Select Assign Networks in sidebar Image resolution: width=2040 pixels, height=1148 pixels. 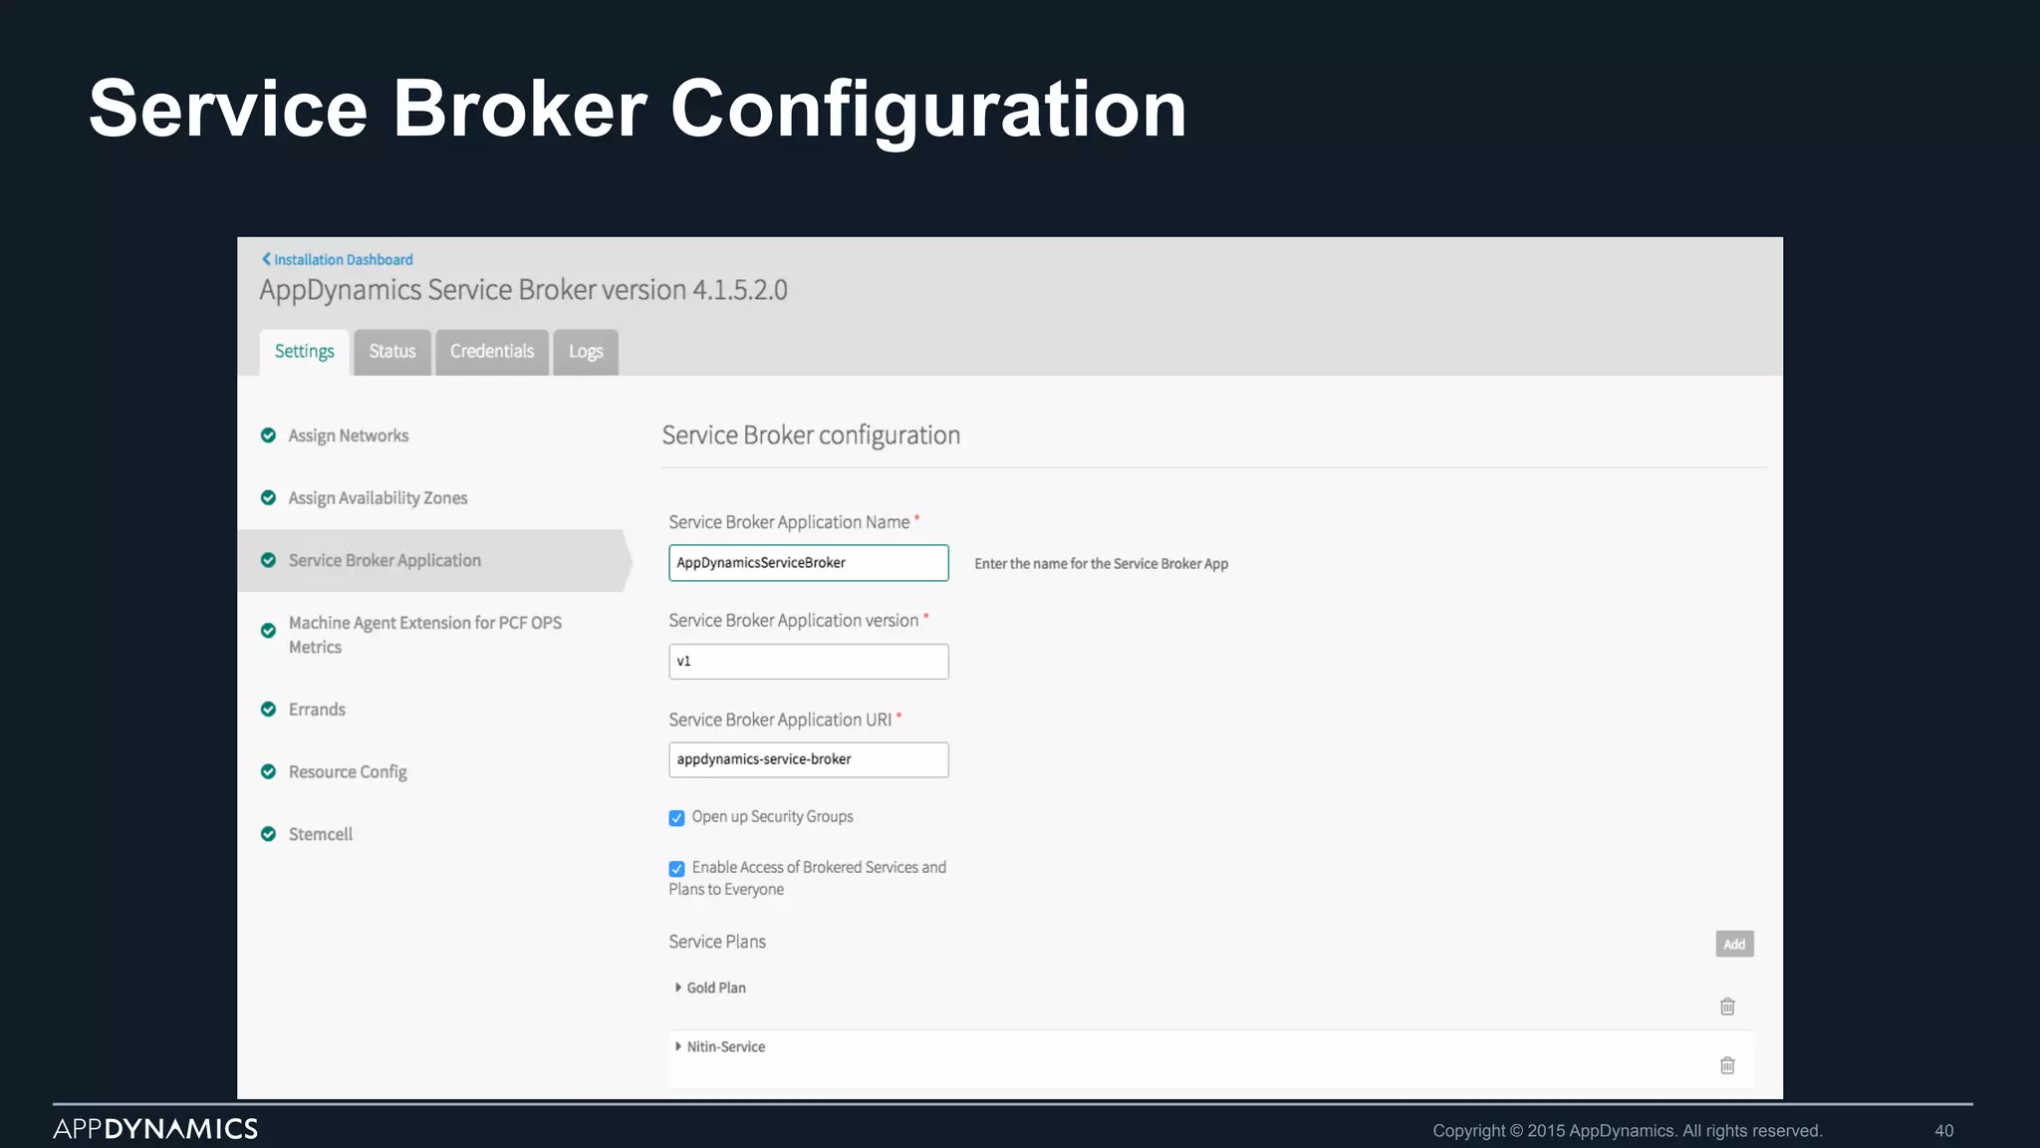(x=349, y=436)
